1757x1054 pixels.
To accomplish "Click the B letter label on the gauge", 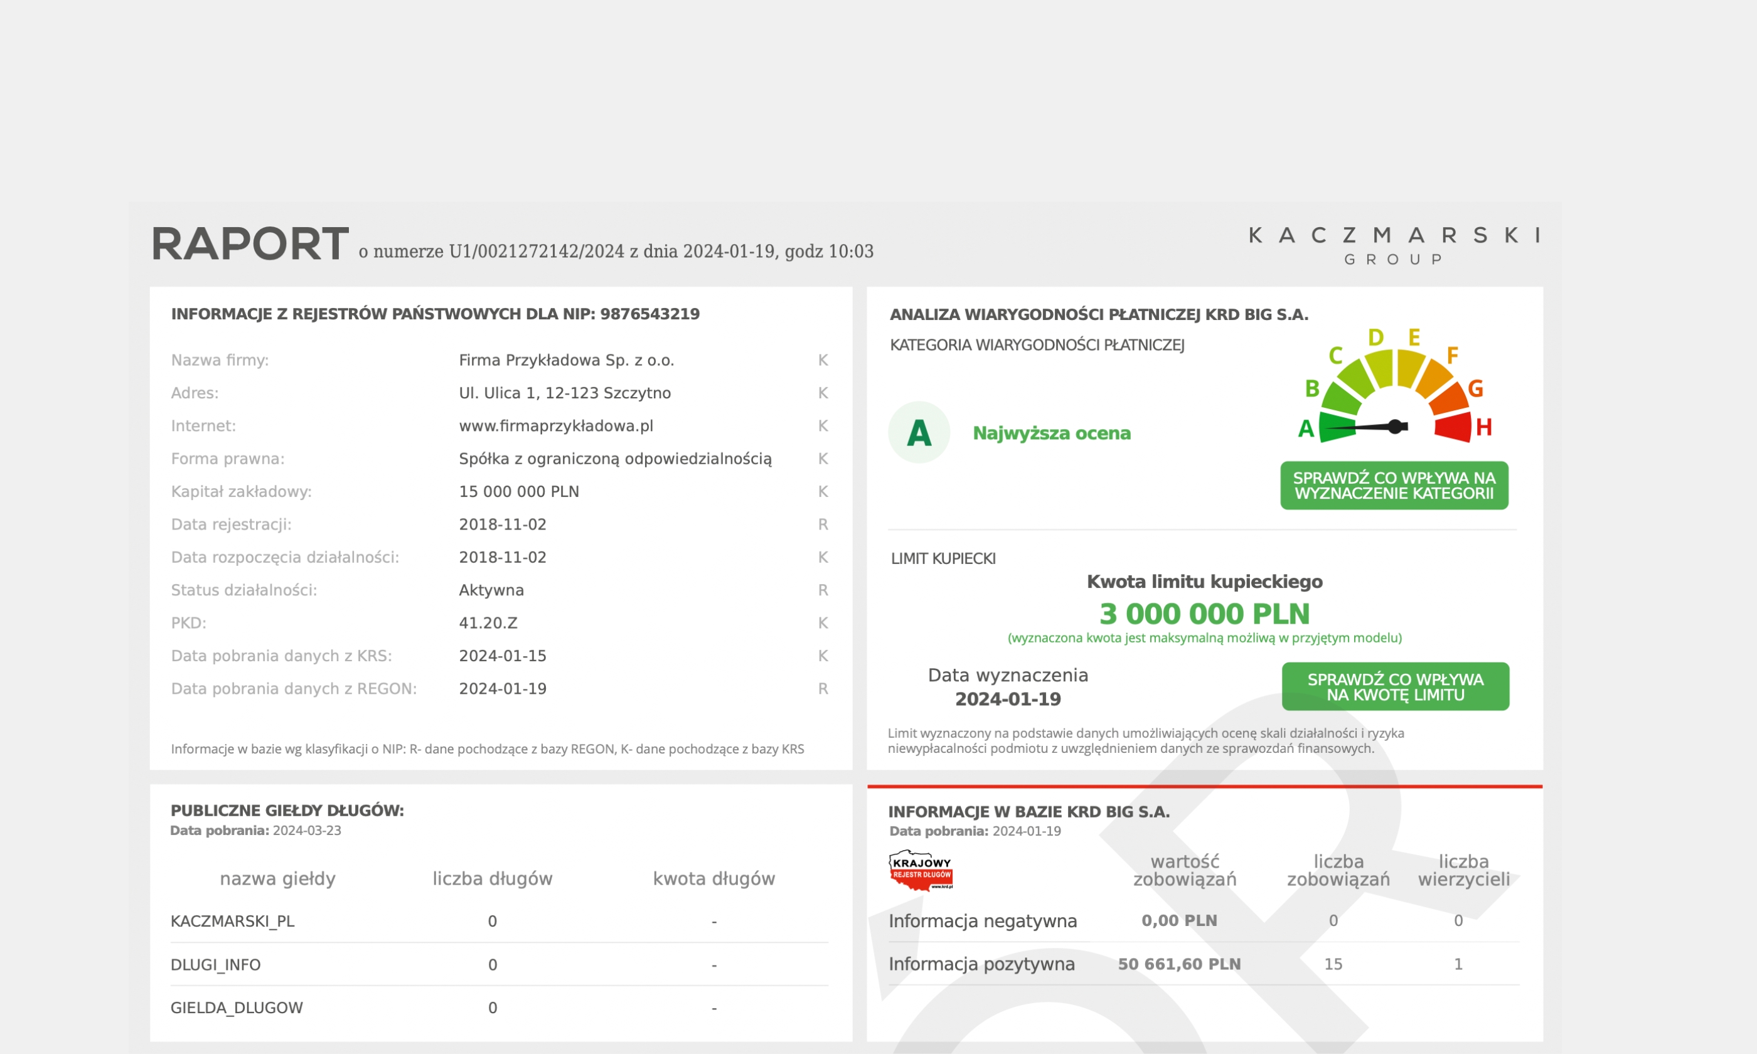I will pyautogui.click(x=1313, y=388).
